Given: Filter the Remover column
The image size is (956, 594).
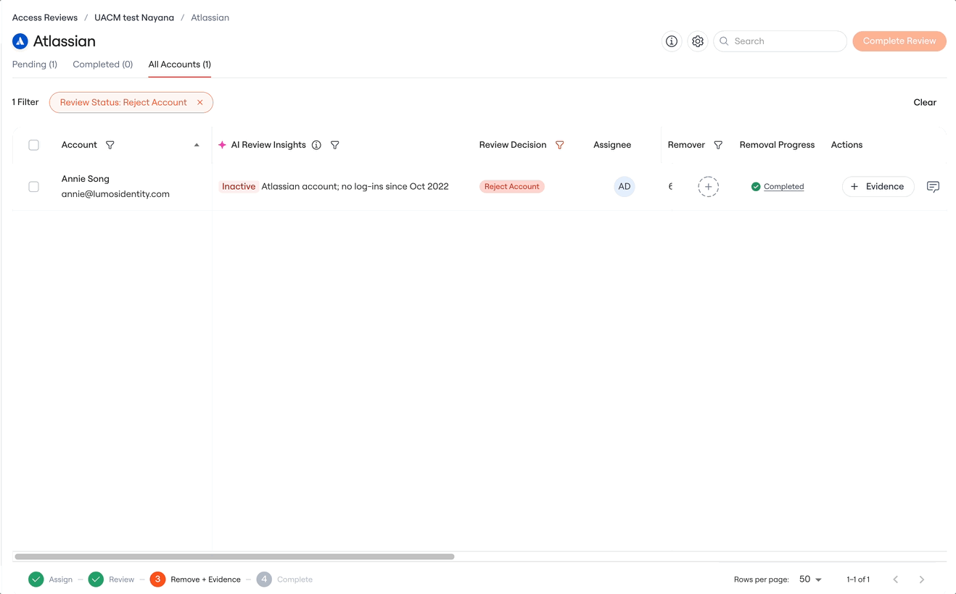Looking at the screenshot, I should point(718,145).
